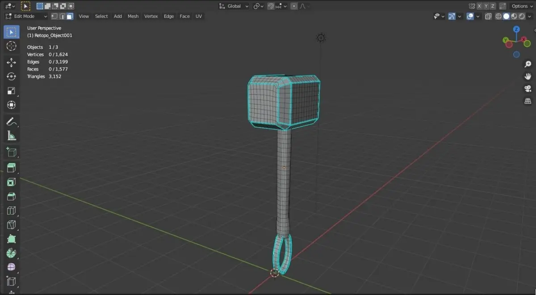Select the Knife tool
Image resolution: width=536 pixels, height=295 pixels.
click(x=11, y=225)
